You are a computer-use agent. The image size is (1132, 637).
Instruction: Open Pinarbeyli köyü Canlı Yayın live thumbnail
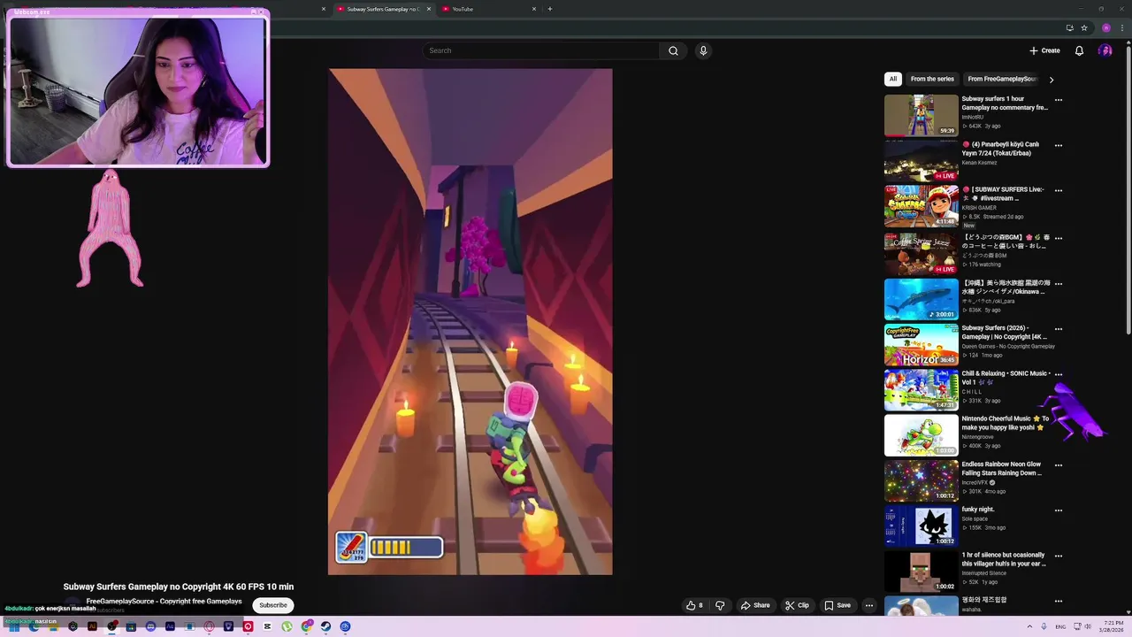pyautogui.click(x=922, y=161)
